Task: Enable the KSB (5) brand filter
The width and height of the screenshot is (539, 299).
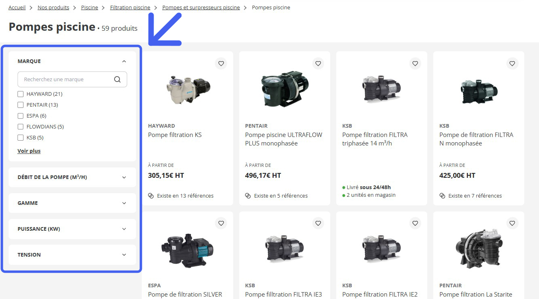Action: click(21, 138)
